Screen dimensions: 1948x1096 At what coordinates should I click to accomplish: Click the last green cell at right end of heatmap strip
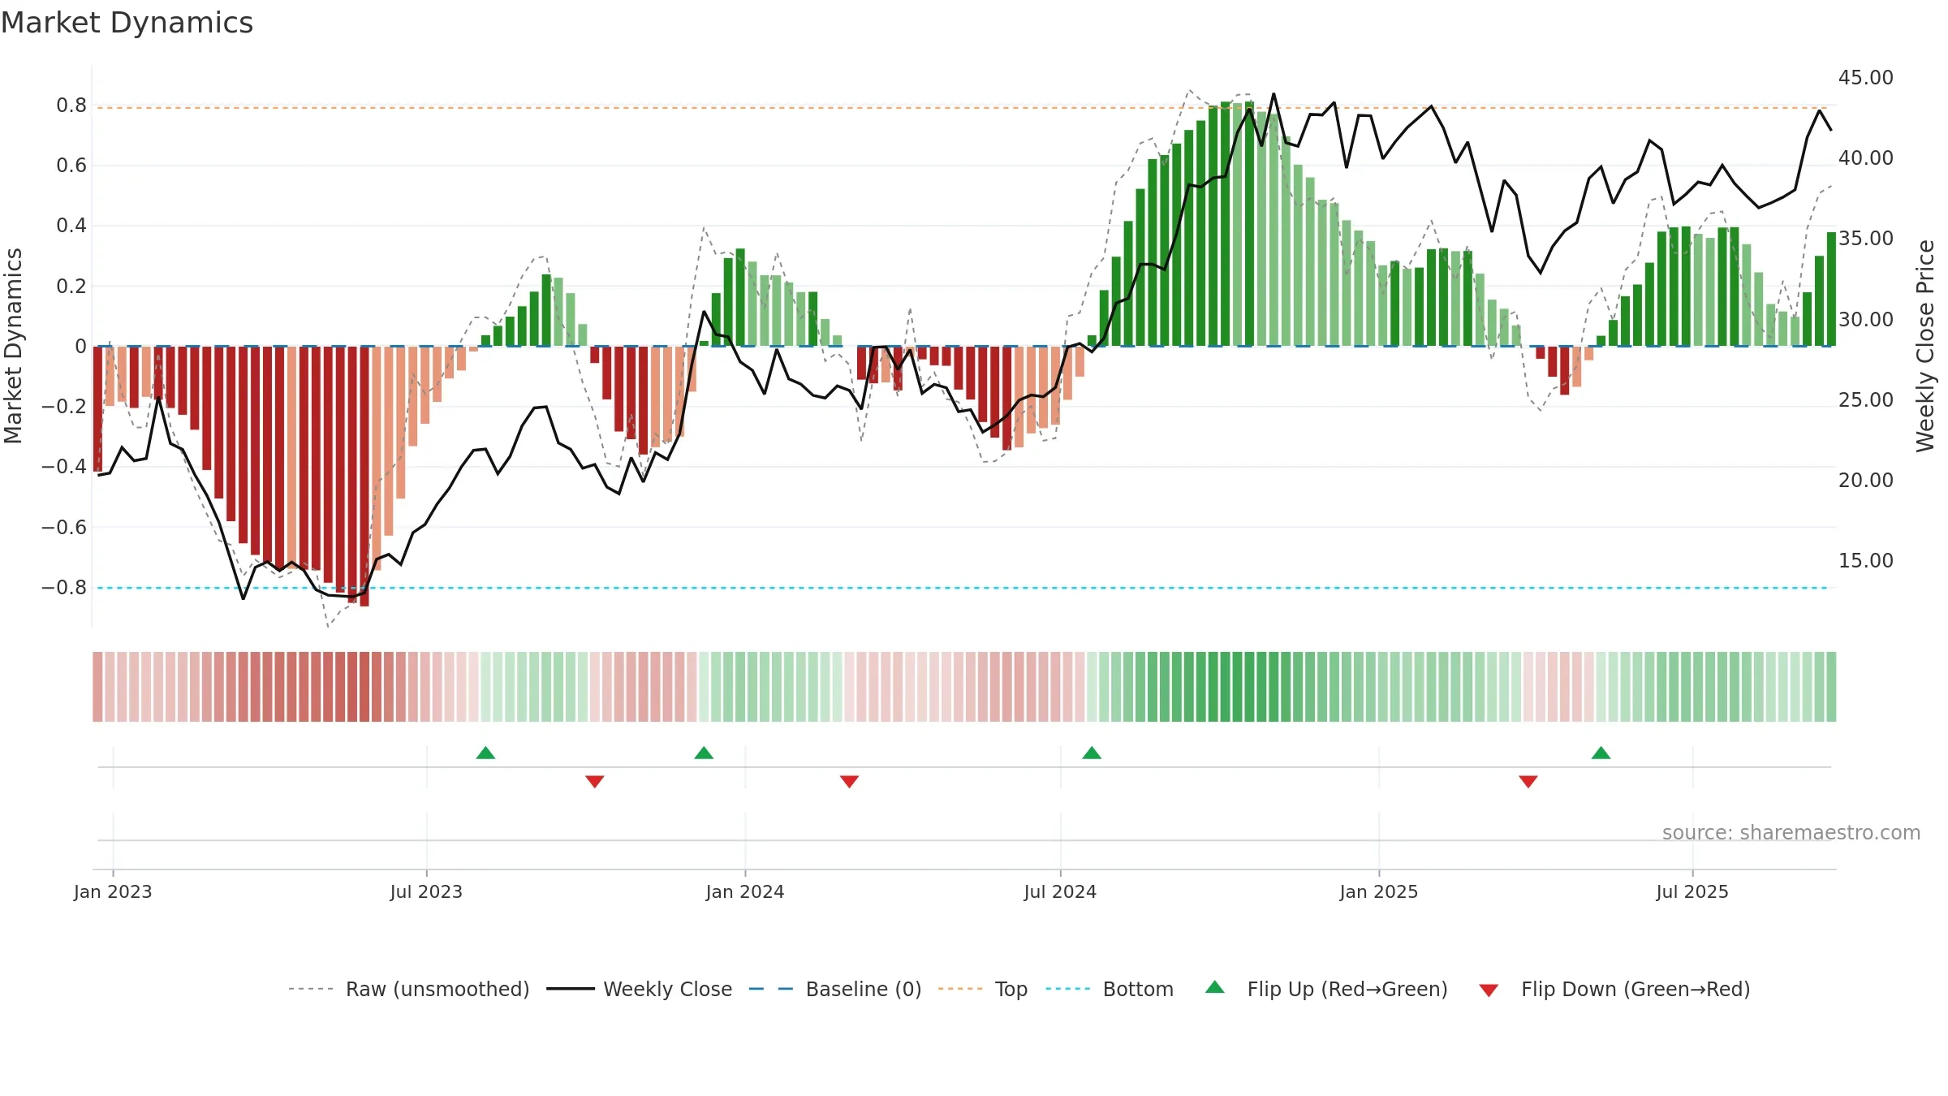click(x=1831, y=687)
